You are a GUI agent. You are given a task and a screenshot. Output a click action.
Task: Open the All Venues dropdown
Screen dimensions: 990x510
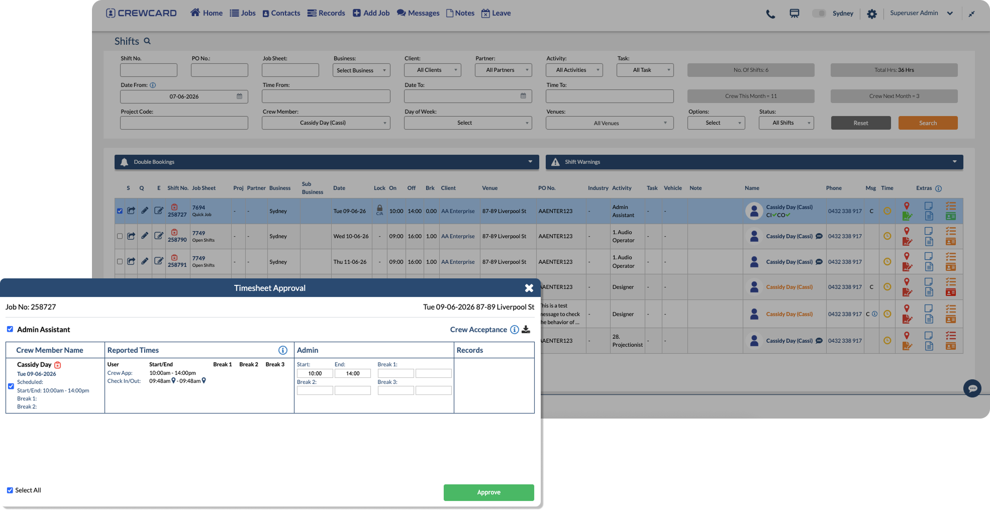coord(610,123)
